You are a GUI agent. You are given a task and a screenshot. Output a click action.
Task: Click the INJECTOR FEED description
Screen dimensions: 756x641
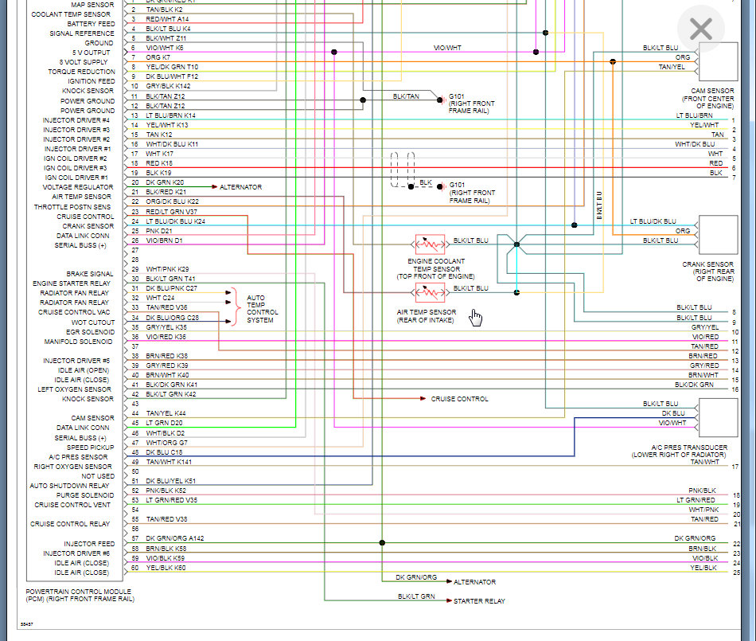[89, 544]
